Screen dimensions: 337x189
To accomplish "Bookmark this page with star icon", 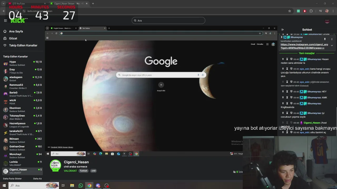I will coord(290,11).
